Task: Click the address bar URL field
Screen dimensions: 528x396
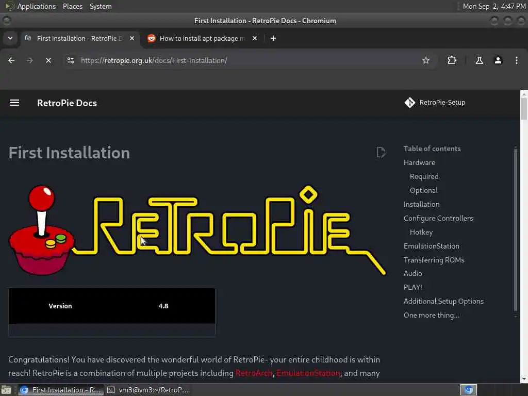Action: tap(249, 61)
